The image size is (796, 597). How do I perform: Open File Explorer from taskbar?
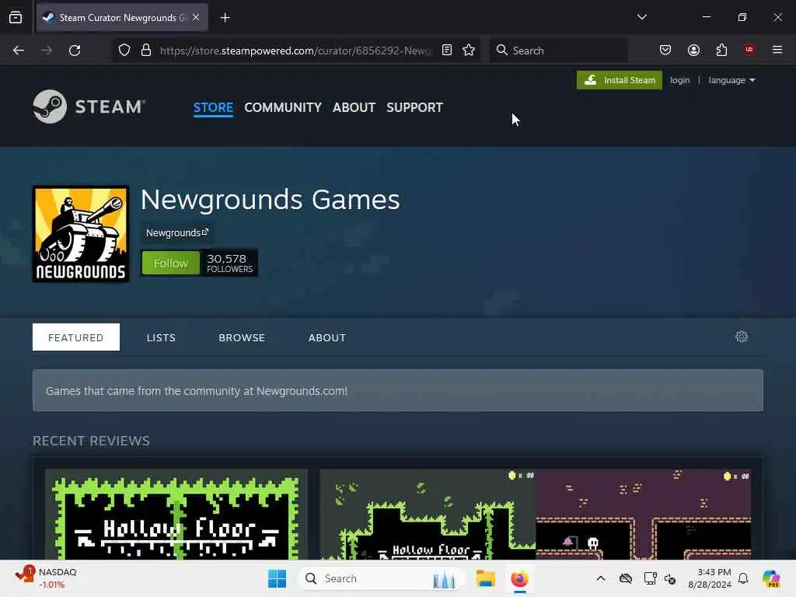485,578
